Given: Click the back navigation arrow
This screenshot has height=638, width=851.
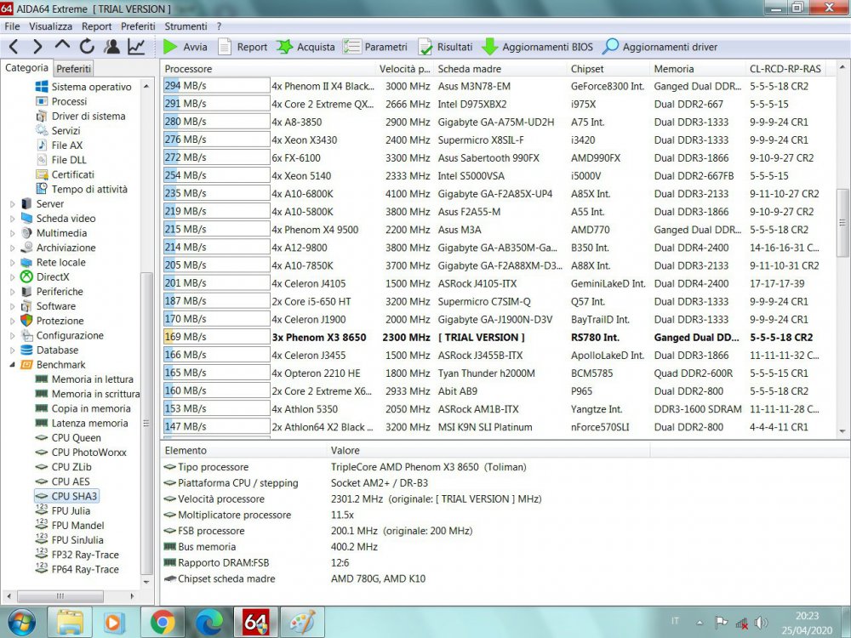Looking at the screenshot, I should 14,47.
